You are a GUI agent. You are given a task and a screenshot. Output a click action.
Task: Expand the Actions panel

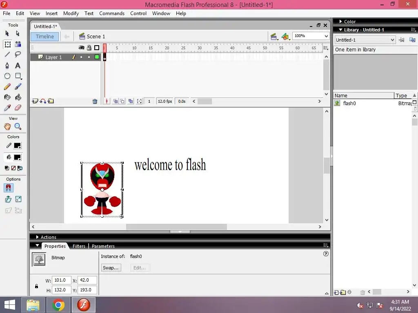(x=37, y=237)
